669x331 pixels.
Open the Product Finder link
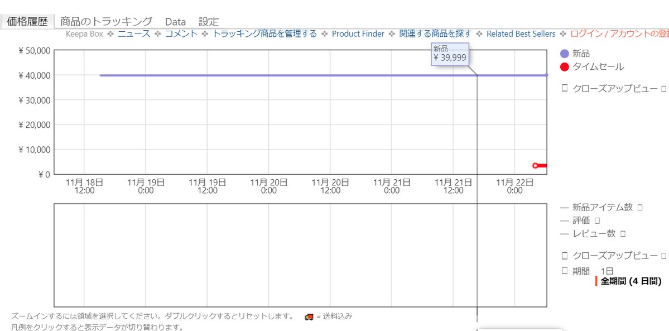[358, 34]
